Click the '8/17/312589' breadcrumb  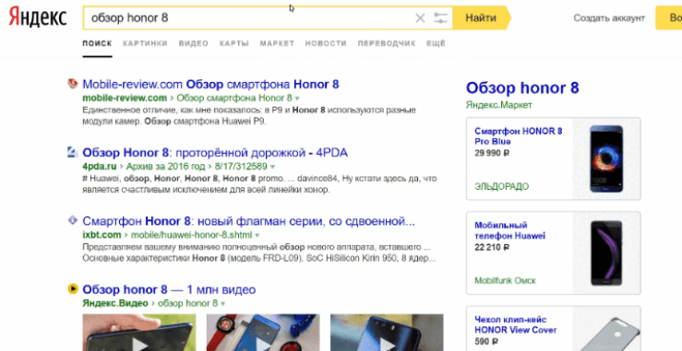coord(241,167)
